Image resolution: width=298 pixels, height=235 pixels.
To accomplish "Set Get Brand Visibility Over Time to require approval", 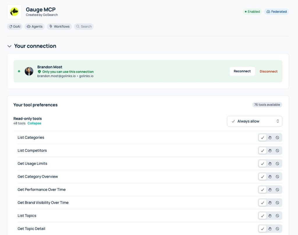I will pos(270,203).
